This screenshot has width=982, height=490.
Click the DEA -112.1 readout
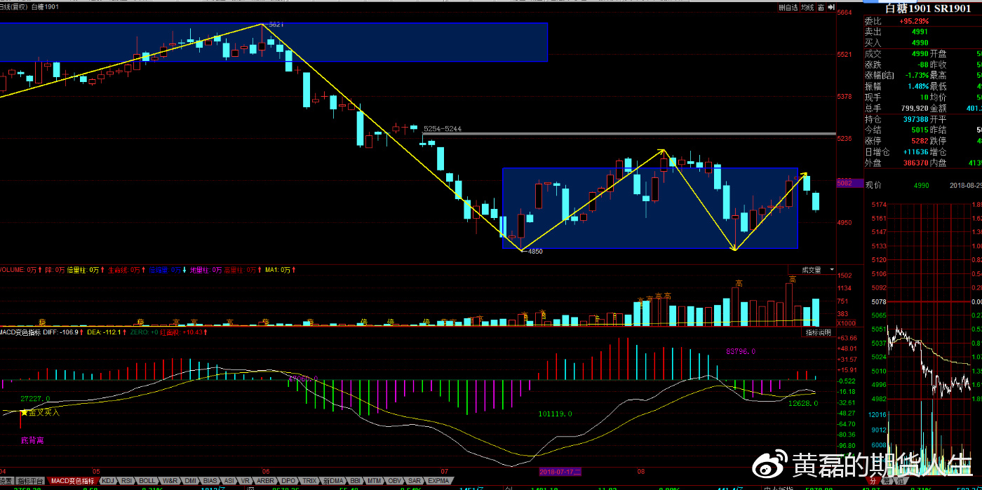pyautogui.click(x=105, y=332)
